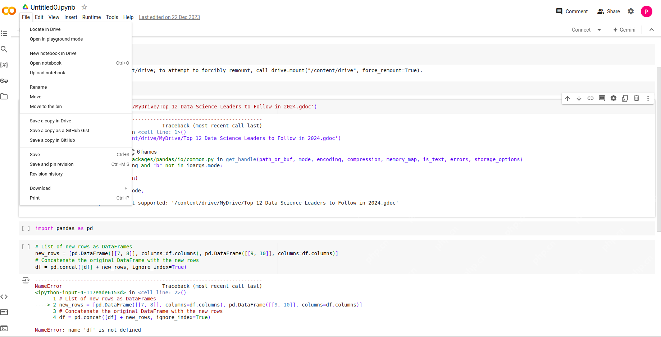Open 'Last edited on 22 Dec 2023' link
The width and height of the screenshot is (661, 337).
[x=169, y=17]
